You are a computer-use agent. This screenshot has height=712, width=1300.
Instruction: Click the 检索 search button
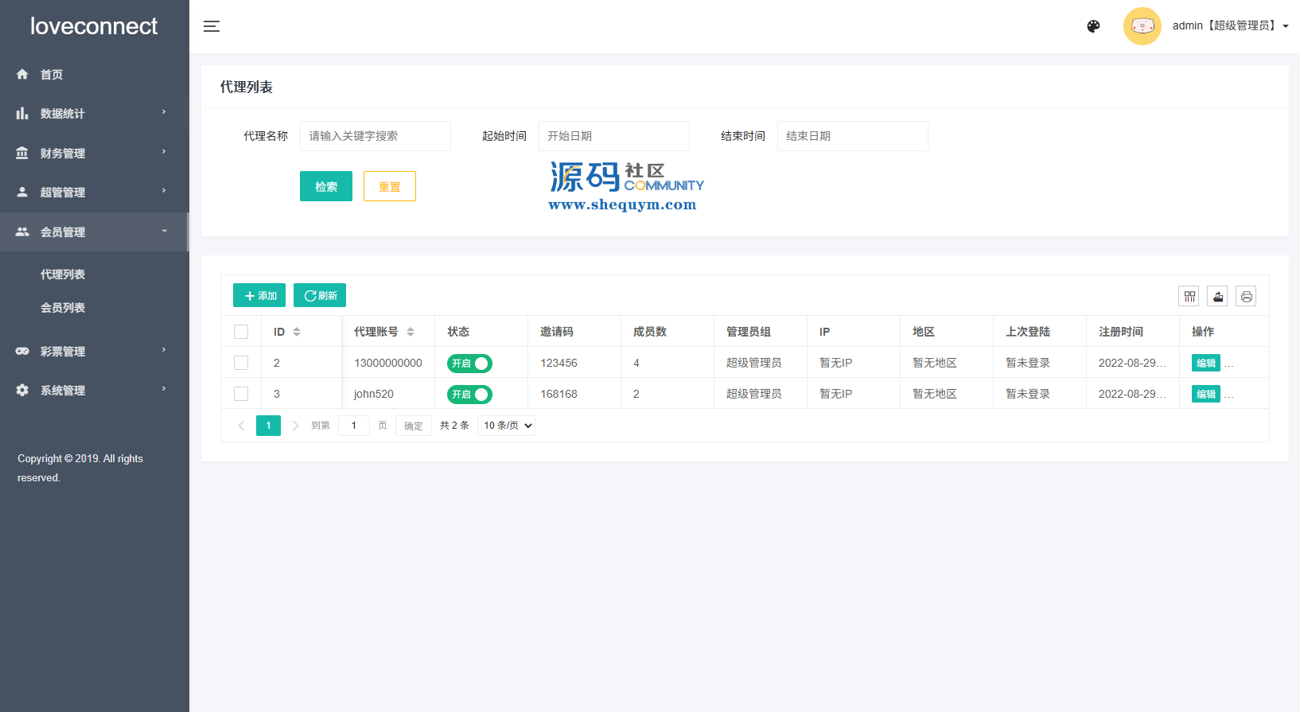(x=325, y=186)
